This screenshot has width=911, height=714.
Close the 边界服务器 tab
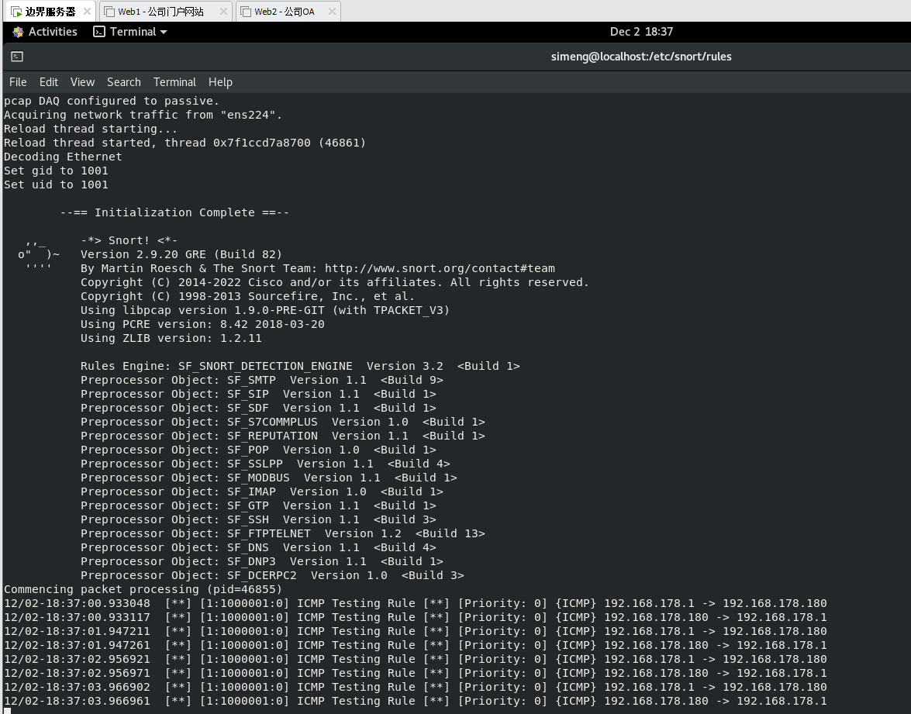point(86,12)
